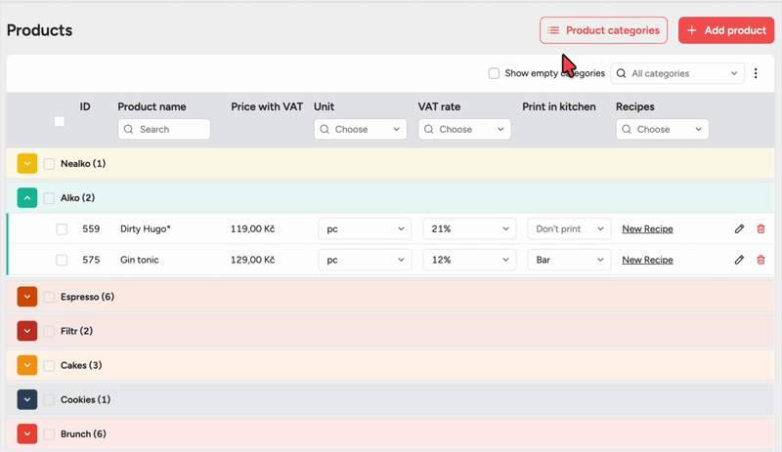
Task: Expand the Espresso category
Action: coord(27,297)
